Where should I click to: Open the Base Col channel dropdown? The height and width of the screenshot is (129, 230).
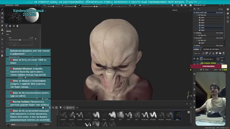pyautogui.click(x=197, y=53)
